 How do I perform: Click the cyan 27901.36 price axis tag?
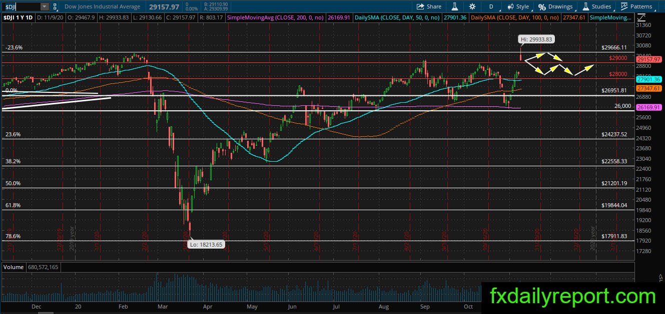tap(649, 79)
